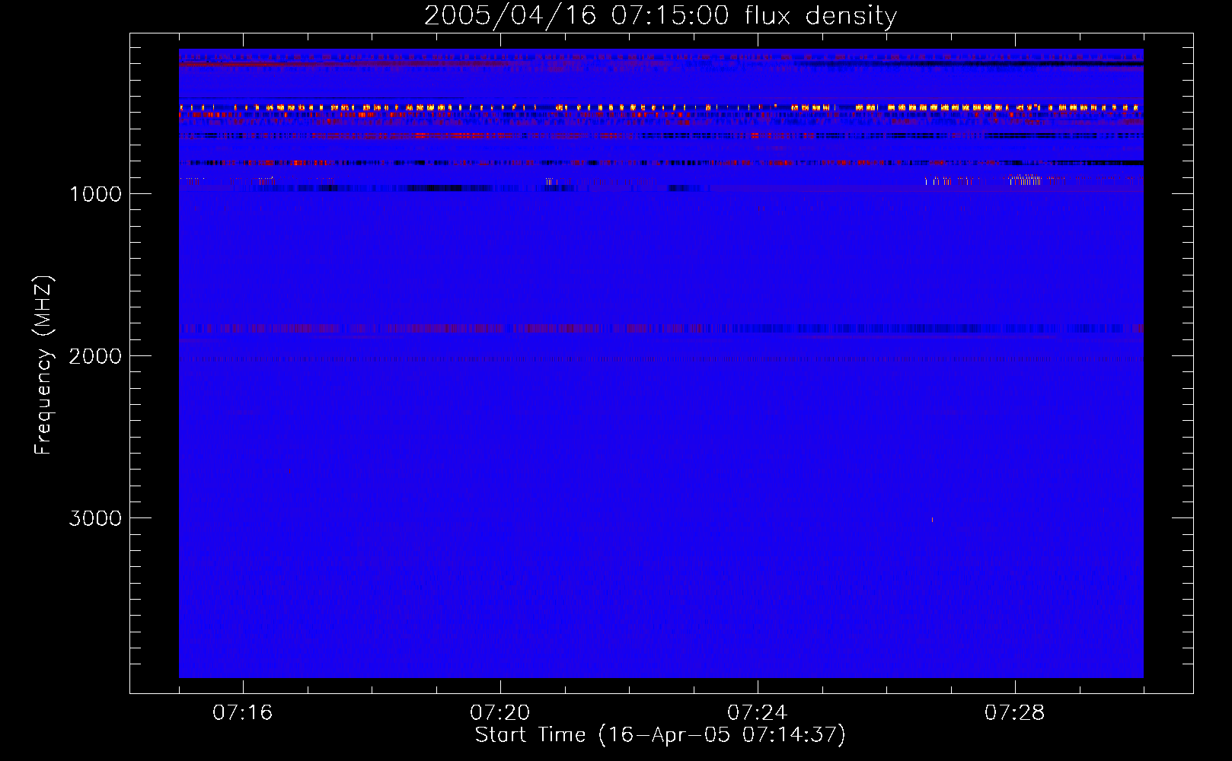Click the "2000" frequency tick label

tap(95, 356)
